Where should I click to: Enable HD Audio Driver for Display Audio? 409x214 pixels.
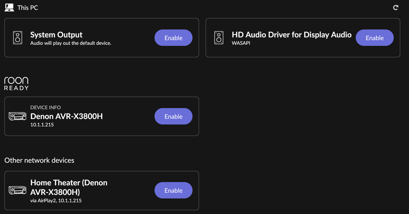(375, 38)
